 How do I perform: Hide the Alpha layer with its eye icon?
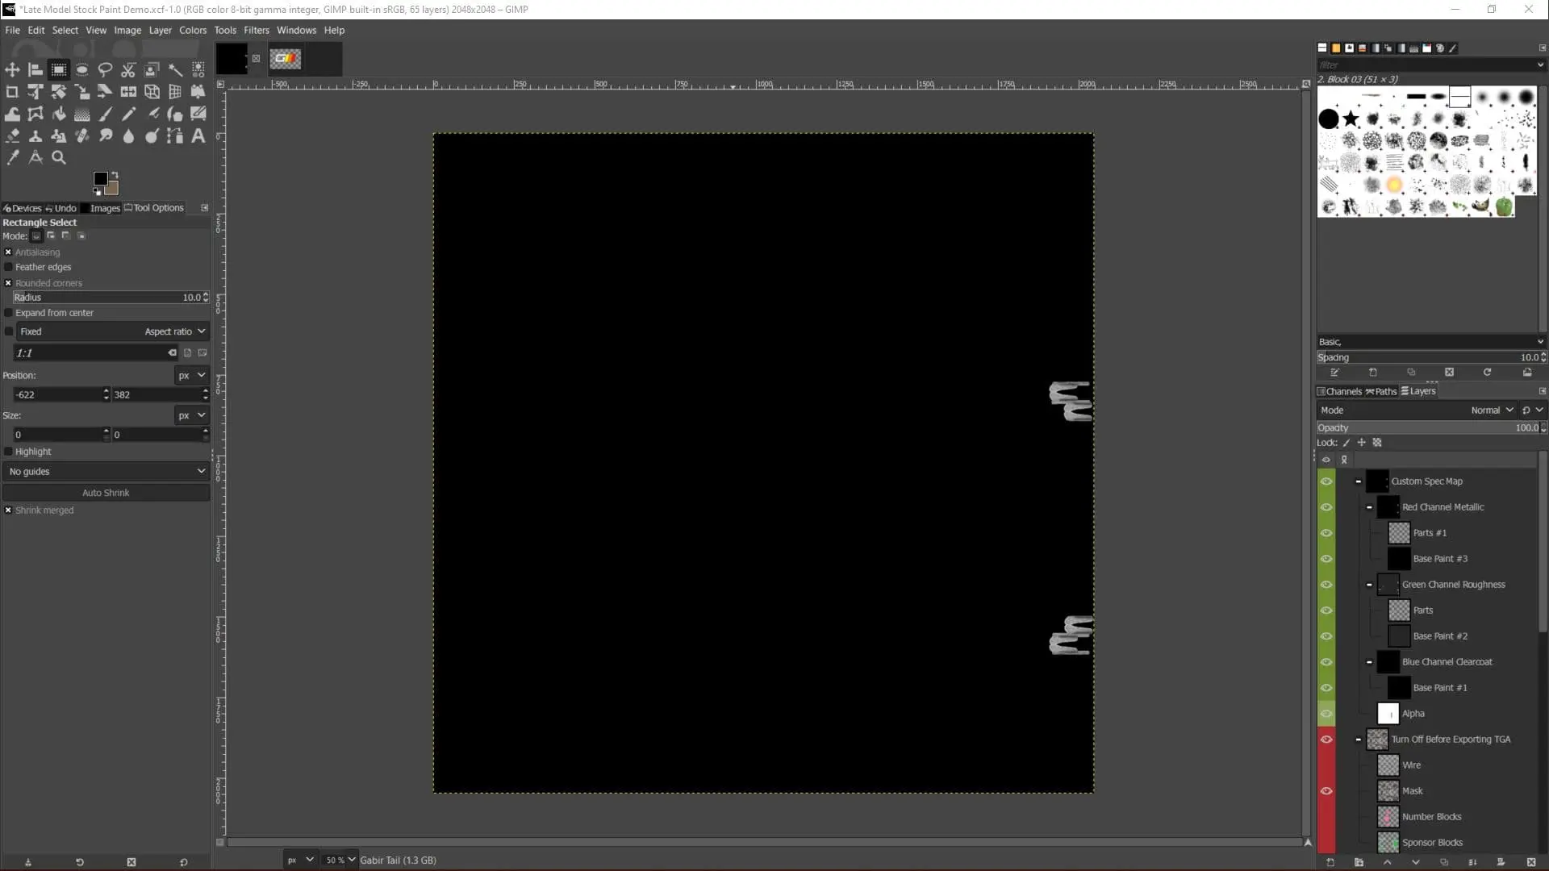(1326, 714)
